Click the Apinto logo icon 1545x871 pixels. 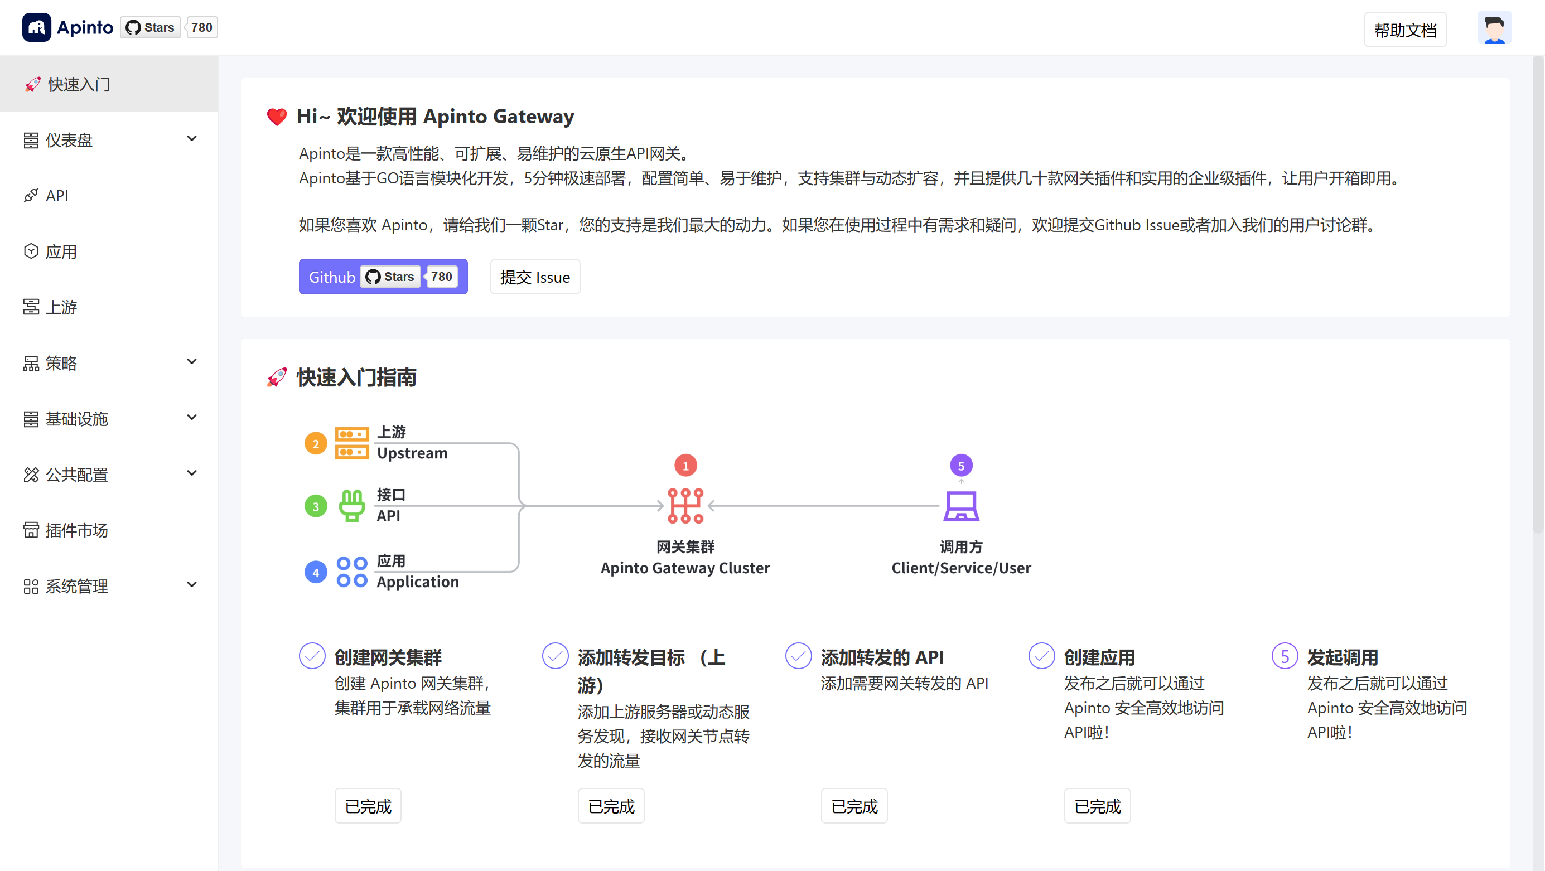point(37,27)
